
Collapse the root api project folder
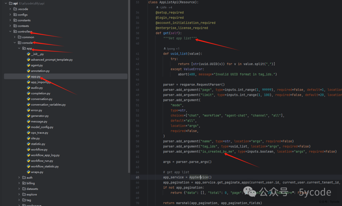pyautogui.click(x=6, y=3)
